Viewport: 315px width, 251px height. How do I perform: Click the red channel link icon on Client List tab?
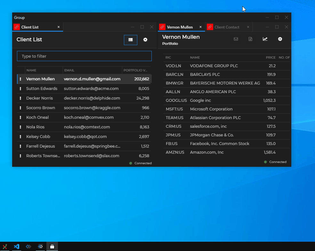point(16,27)
